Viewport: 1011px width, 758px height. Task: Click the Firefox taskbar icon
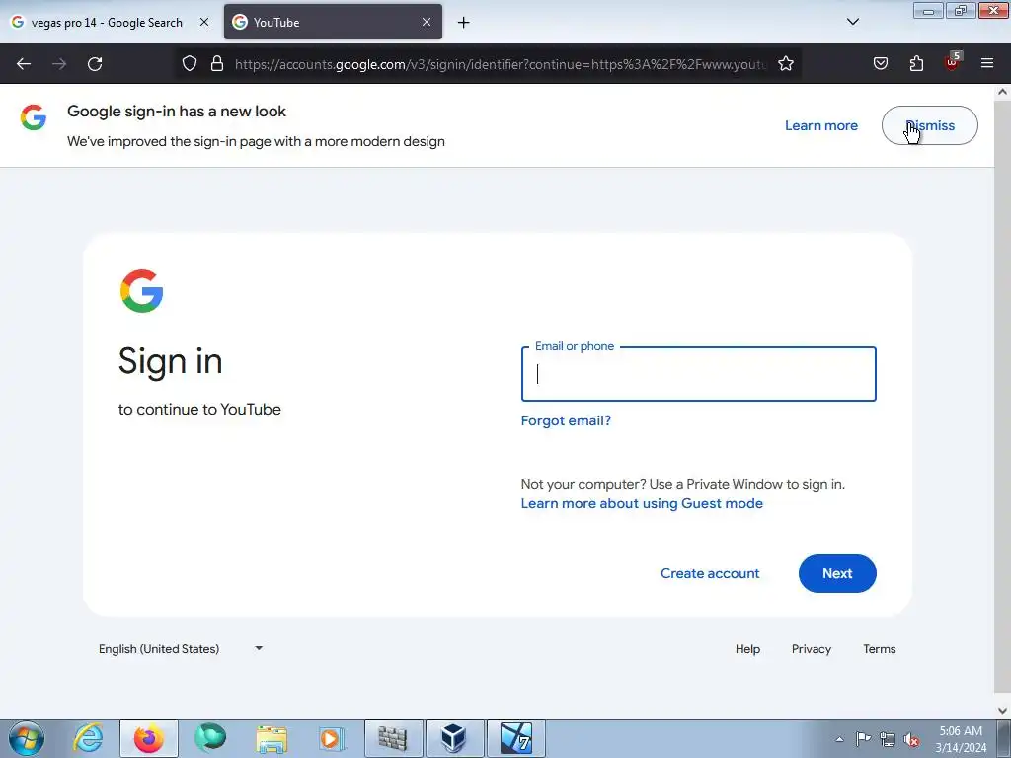(x=148, y=738)
